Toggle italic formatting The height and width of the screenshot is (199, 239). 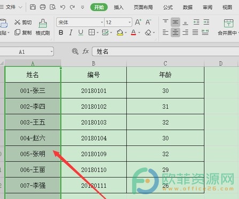(x=71, y=33)
